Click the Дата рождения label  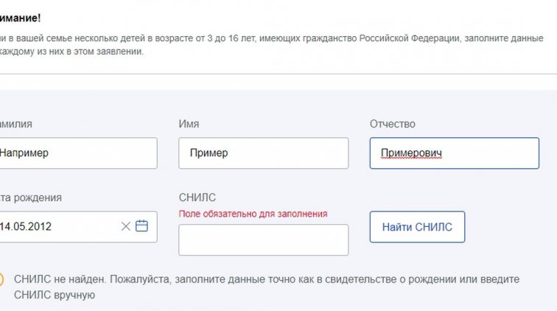31,198
